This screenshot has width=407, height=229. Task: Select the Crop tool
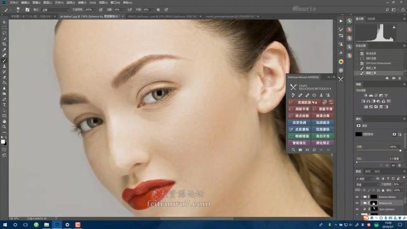4,44
